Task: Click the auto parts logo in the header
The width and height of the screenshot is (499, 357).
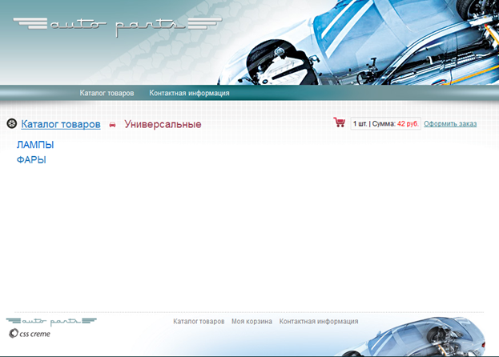Action: 109,26
